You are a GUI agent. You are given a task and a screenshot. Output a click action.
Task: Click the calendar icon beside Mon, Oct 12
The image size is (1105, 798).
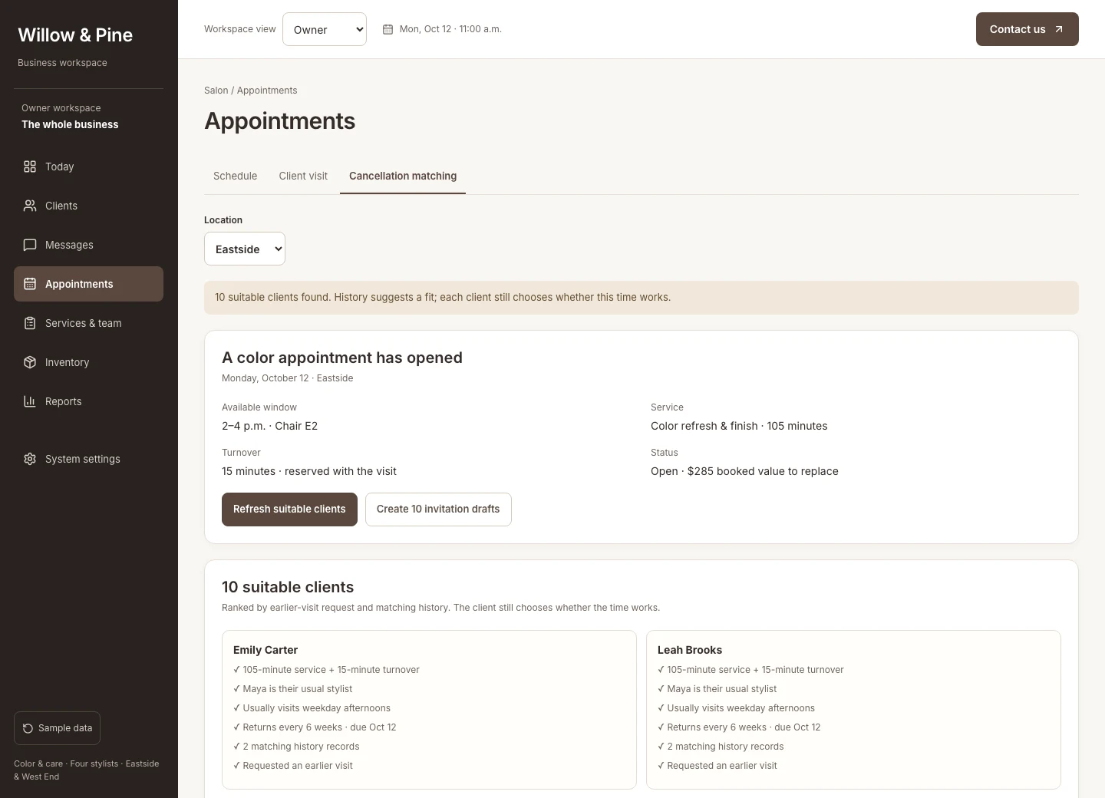tap(388, 29)
